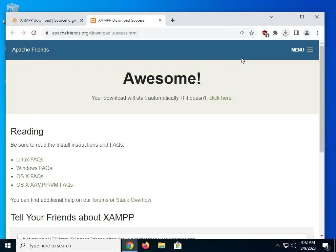Go to Apache Friends home link
Screen dimensions: 336x252
[x=31, y=50]
